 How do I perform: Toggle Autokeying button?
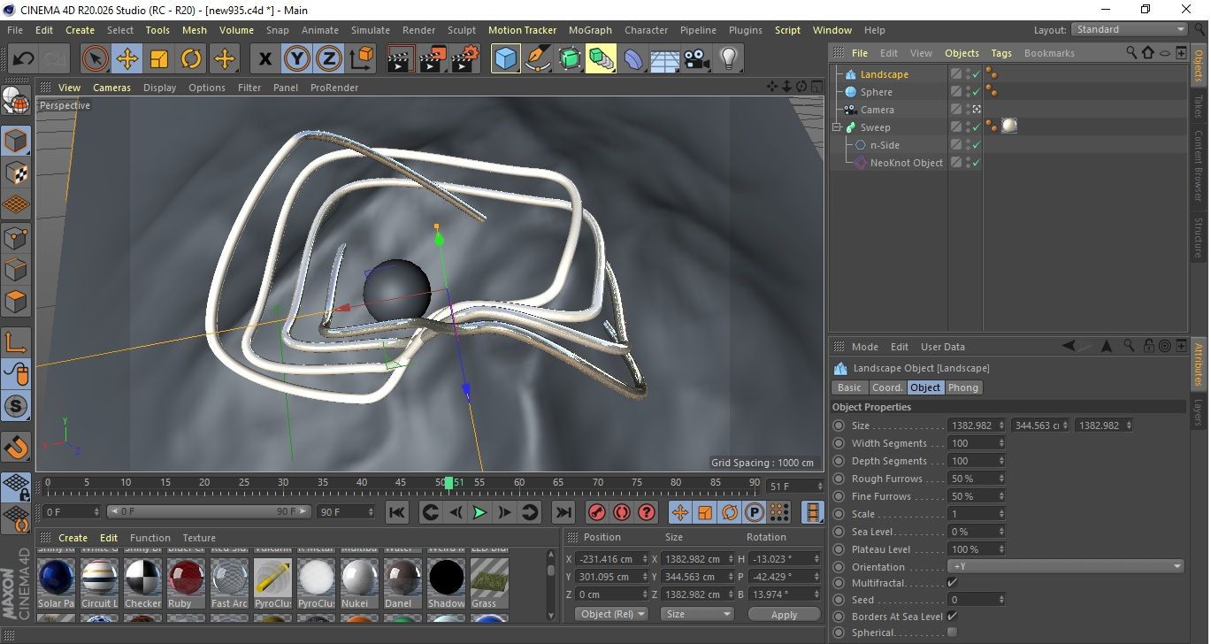tap(622, 512)
